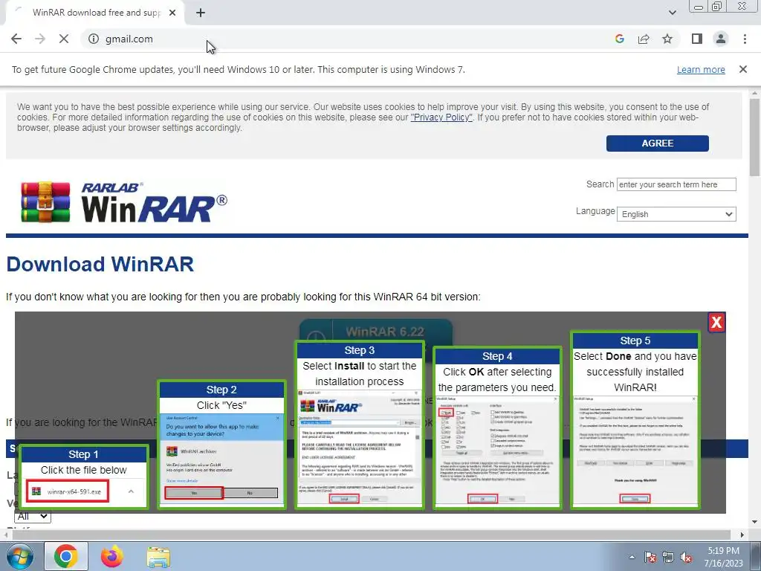The width and height of the screenshot is (761, 571).
Task: Click the network tray icon
Action: [668, 557]
